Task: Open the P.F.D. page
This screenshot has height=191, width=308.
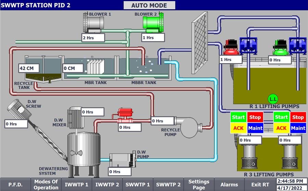Action: [15, 185]
